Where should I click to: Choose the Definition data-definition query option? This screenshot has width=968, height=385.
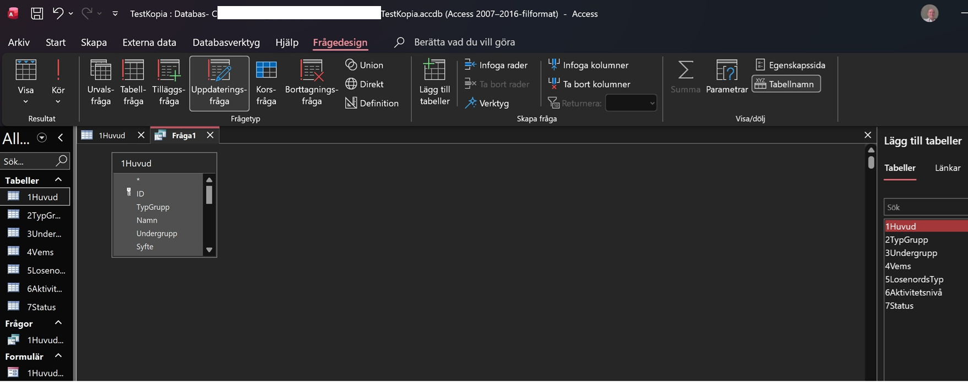(x=372, y=103)
